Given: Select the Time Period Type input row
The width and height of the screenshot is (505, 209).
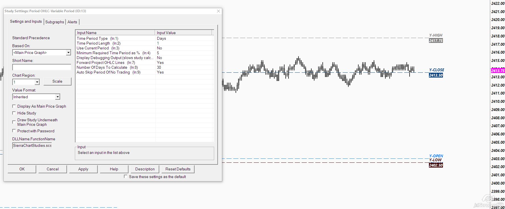Looking at the screenshot, I should tap(144, 38).
